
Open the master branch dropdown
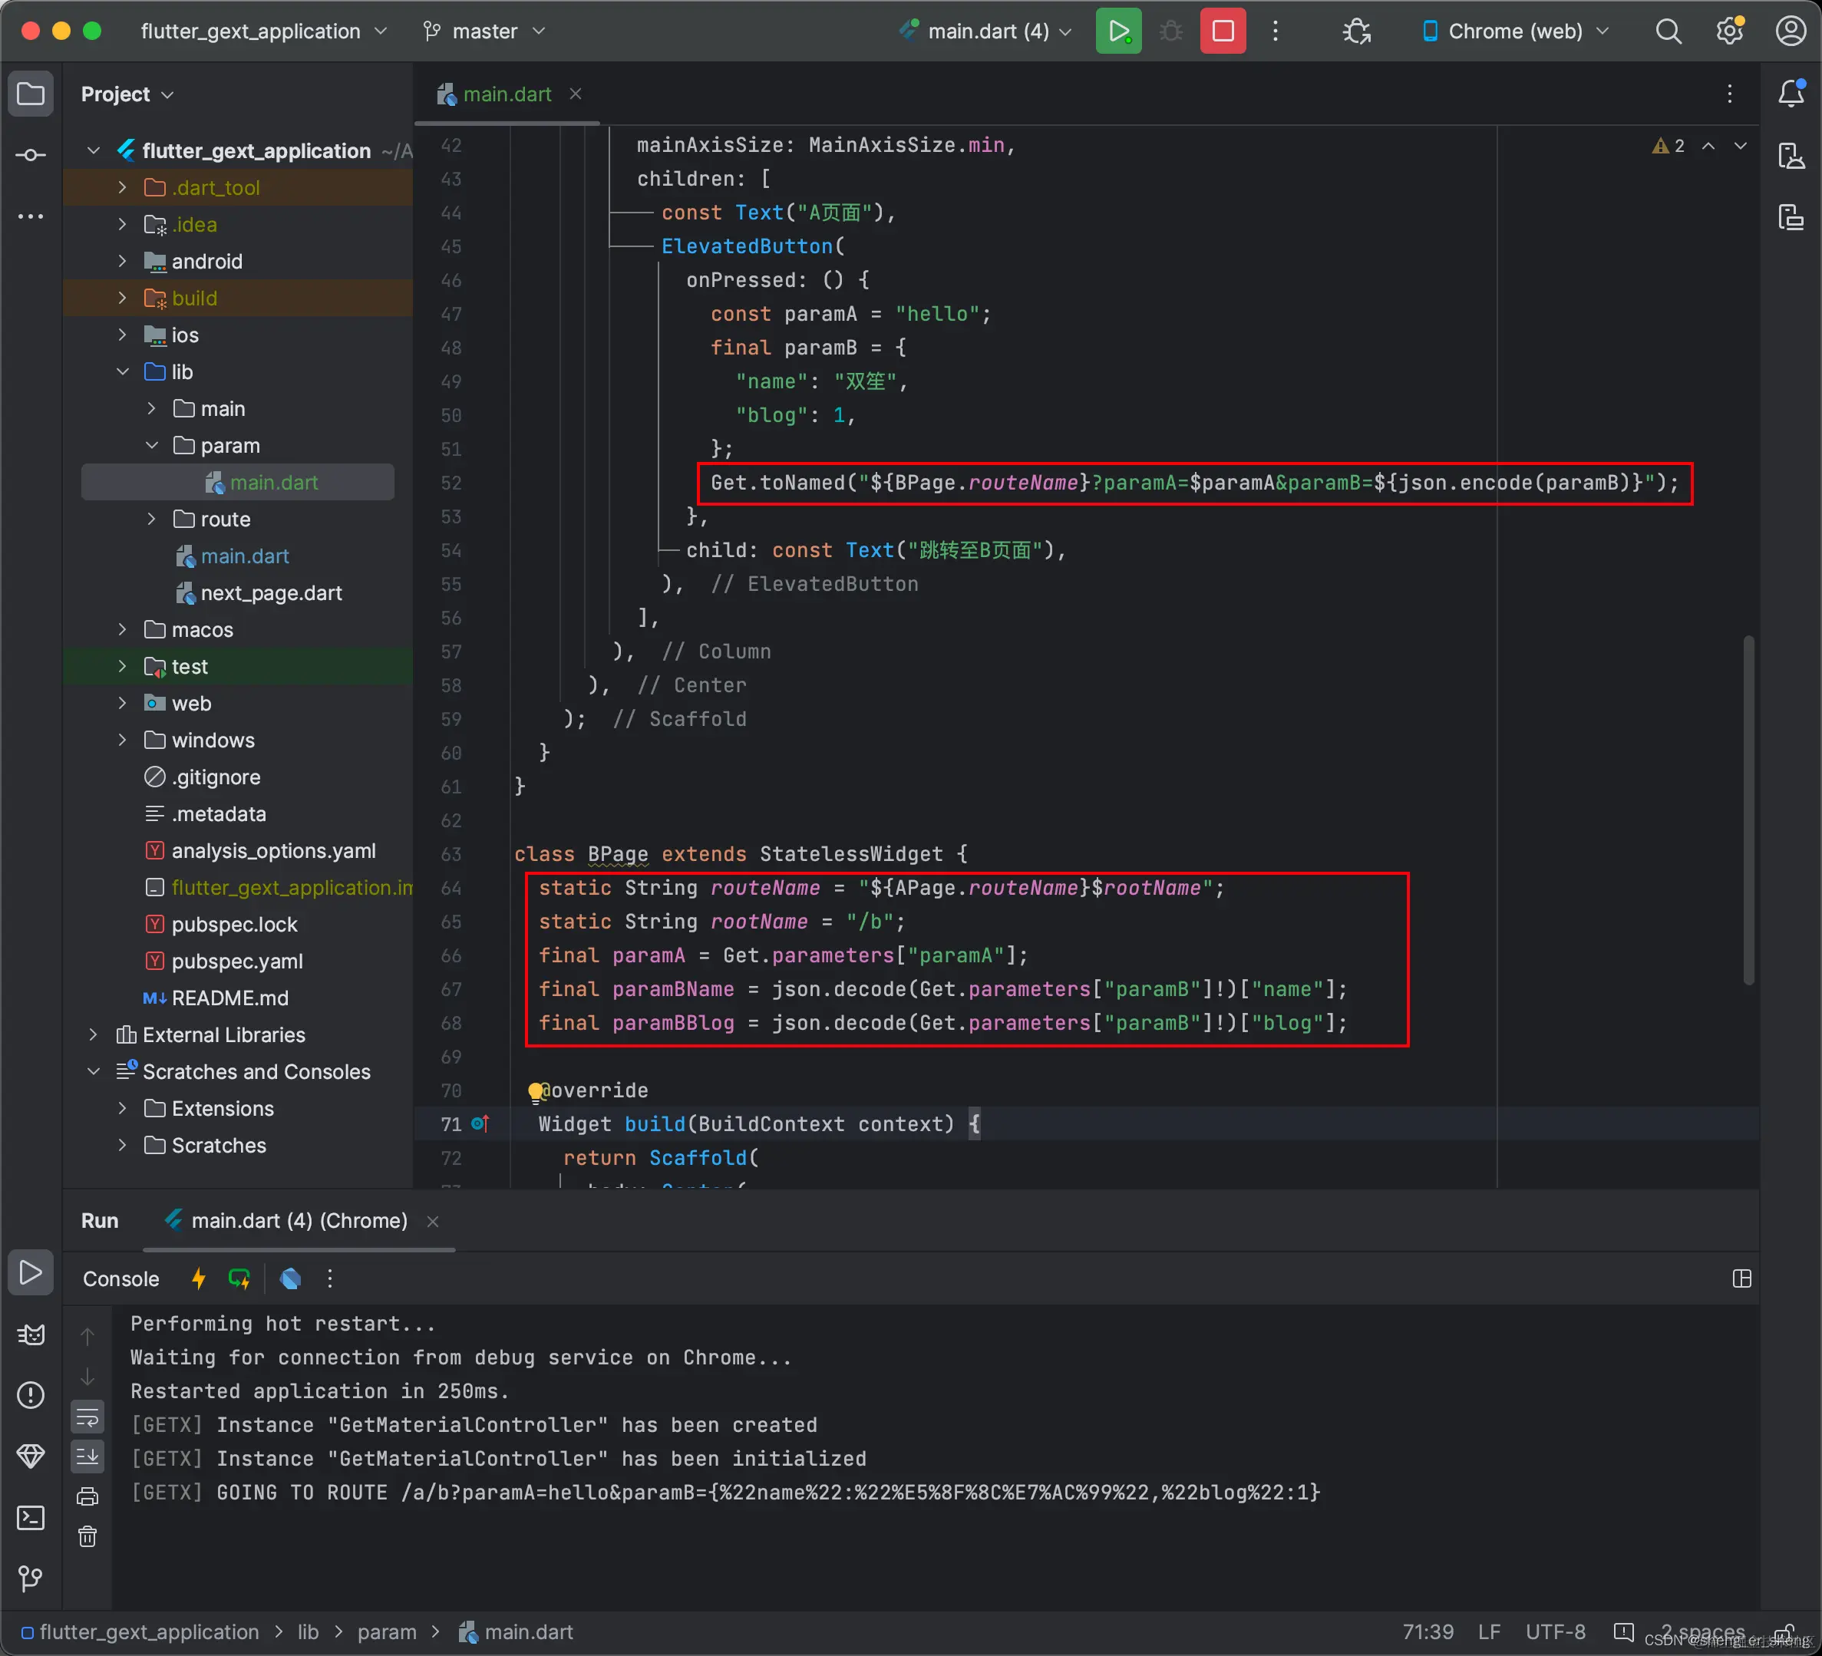click(x=485, y=31)
